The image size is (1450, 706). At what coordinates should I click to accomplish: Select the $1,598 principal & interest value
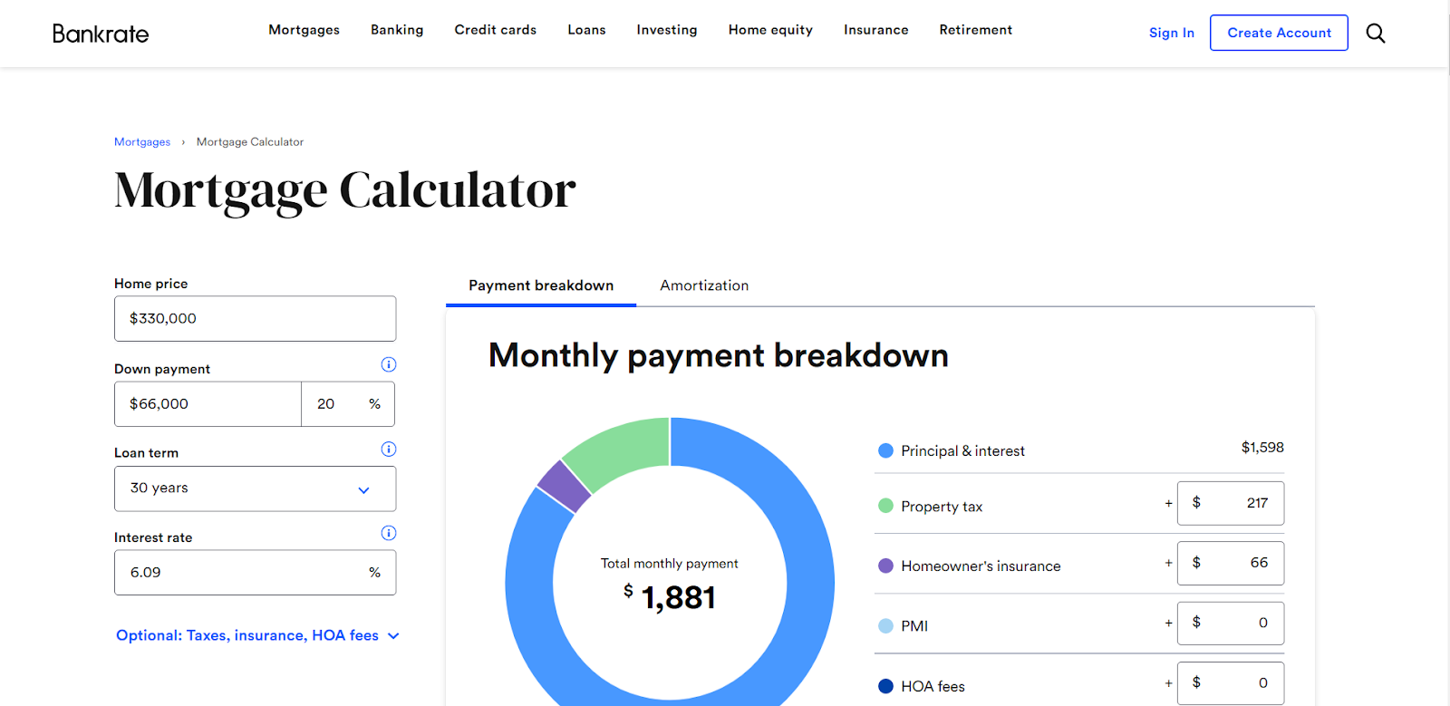coord(1262,448)
